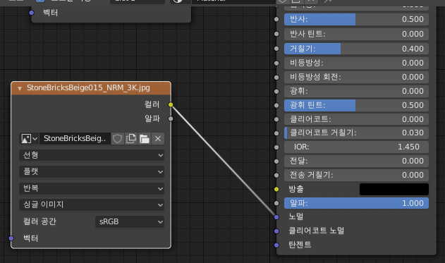445x263 pixels.
Task: Open the 플랫 projection dropdown
Action: click(x=92, y=171)
